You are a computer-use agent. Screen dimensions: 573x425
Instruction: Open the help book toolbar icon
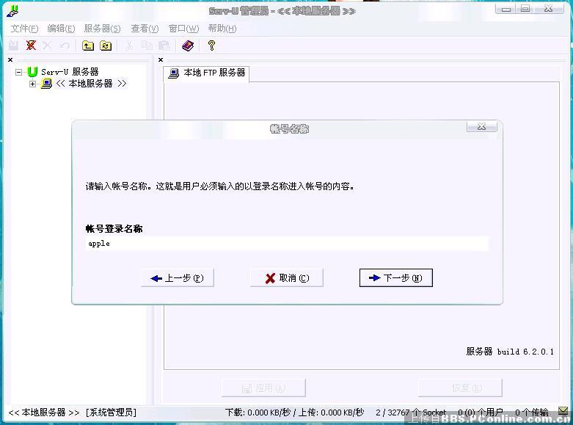(188, 46)
